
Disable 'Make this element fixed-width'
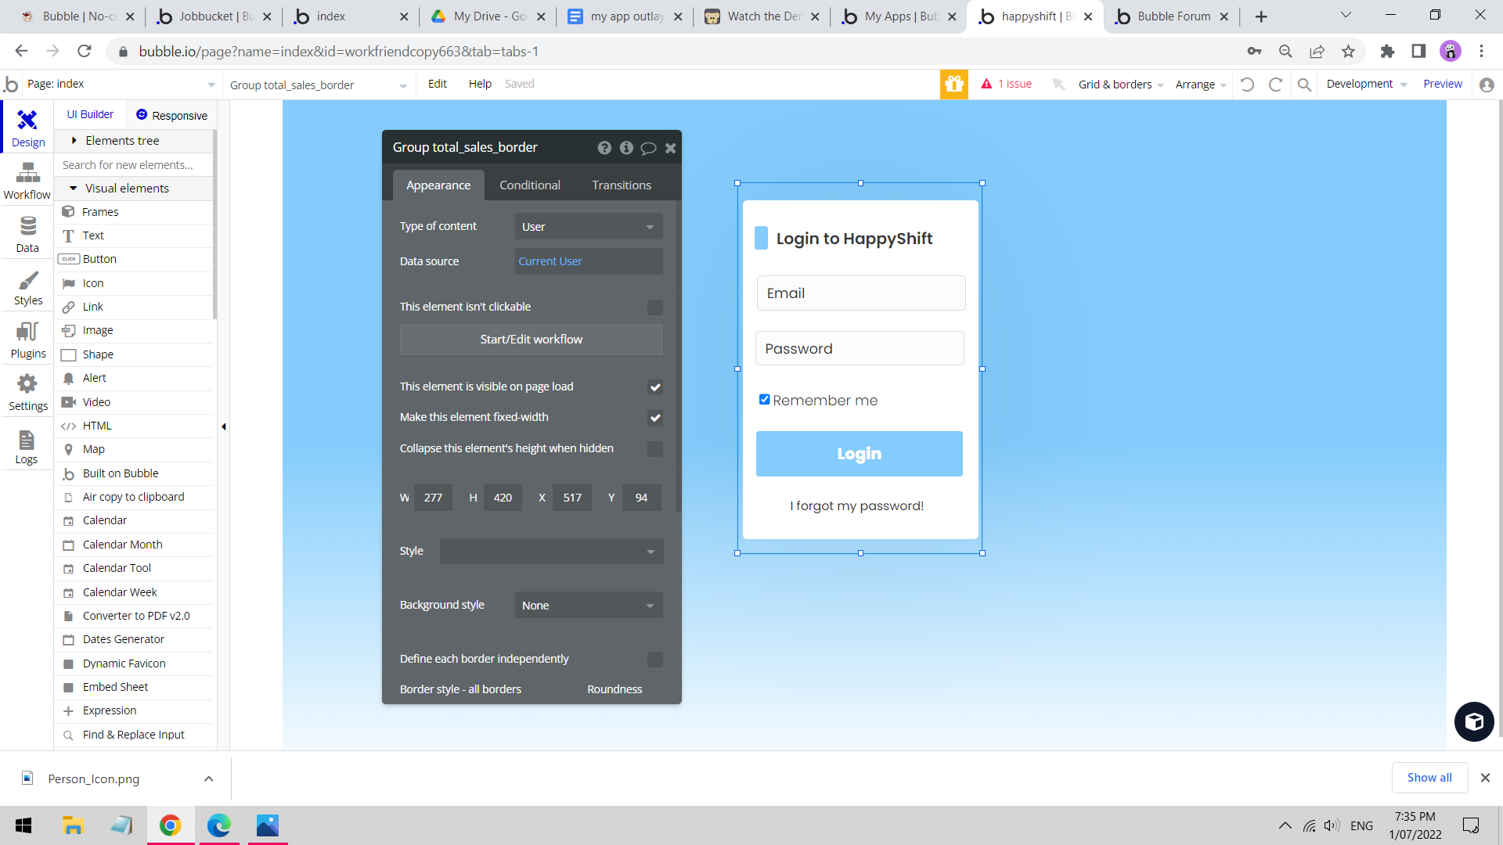[x=655, y=418]
